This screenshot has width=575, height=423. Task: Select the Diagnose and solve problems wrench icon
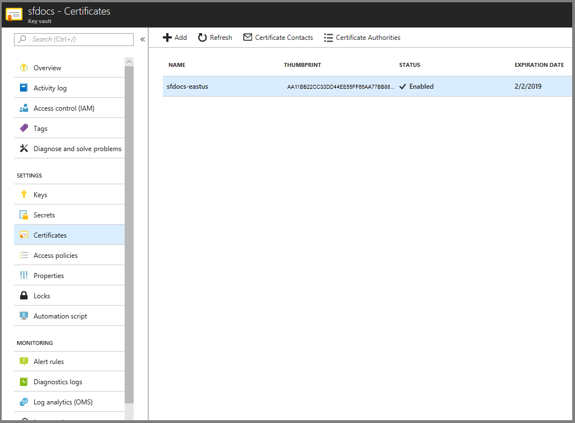click(x=25, y=148)
